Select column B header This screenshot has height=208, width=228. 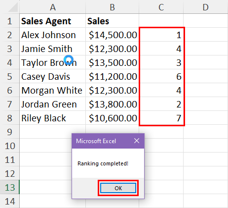(x=112, y=7)
